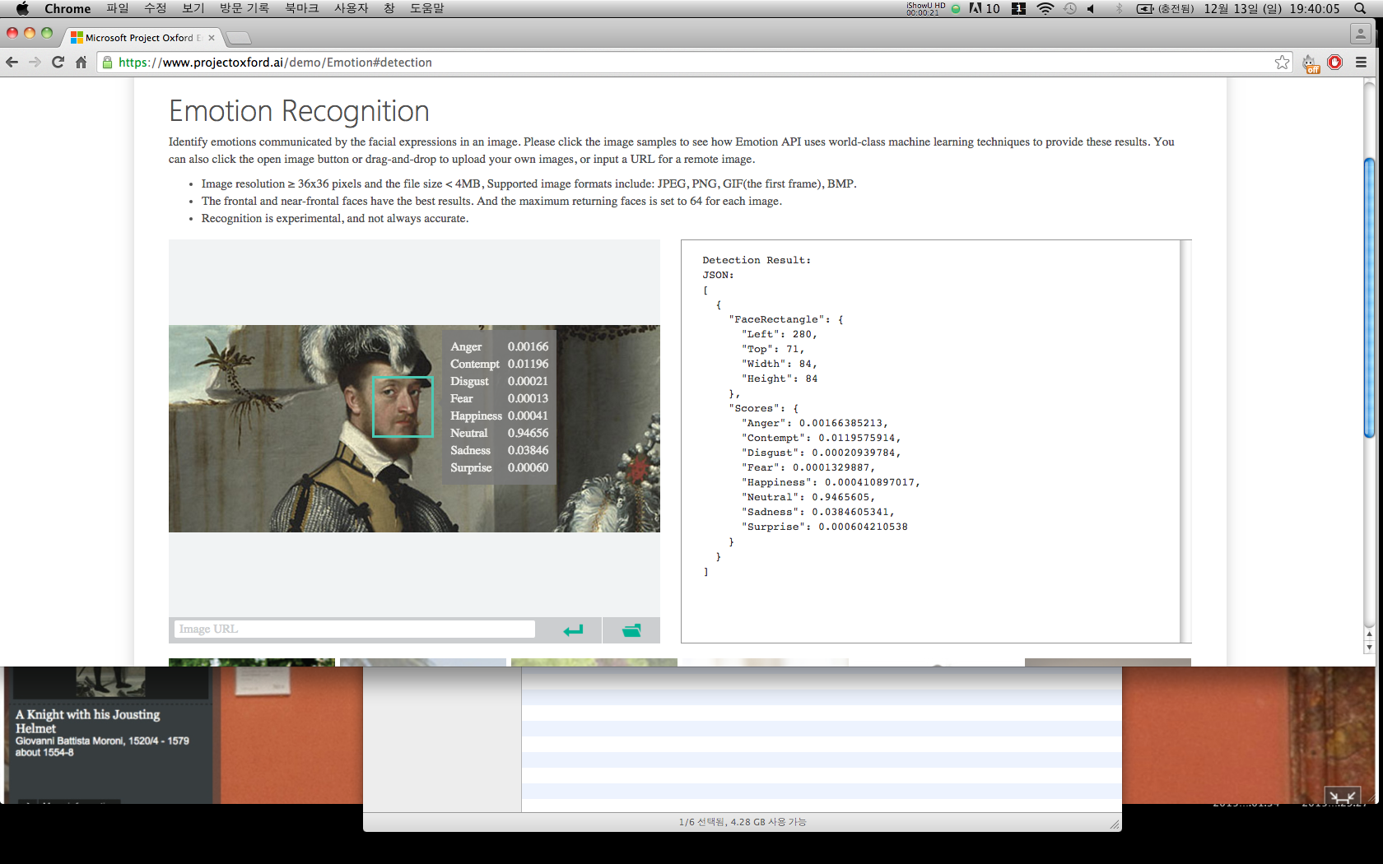Viewport: 1383px width, 864px height.
Task: Click the submit URL enter arrow icon
Action: [573, 630]
